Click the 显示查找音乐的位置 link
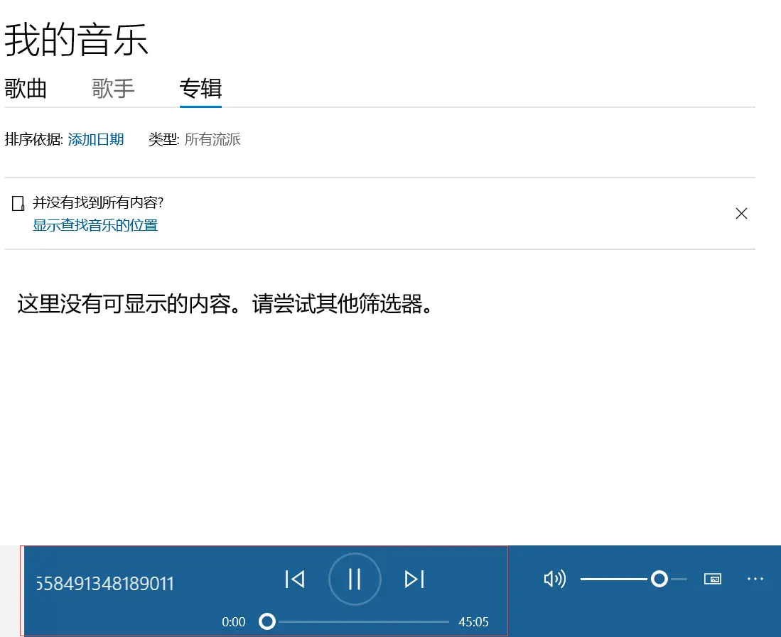The image size is (781, 637). pos(95,225)
